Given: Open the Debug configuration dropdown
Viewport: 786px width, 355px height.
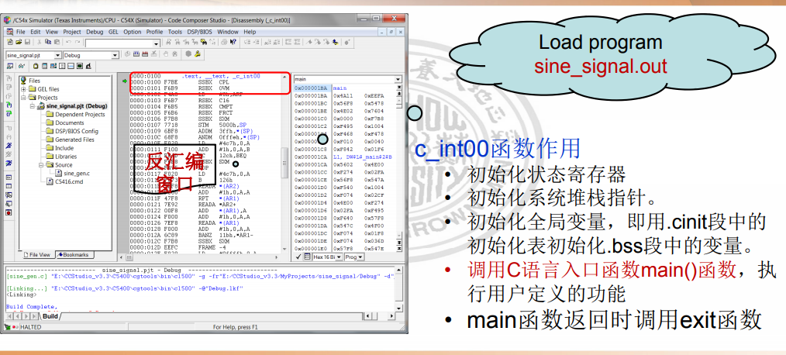Looking at the screenshot, I should (x=115, y=55).
